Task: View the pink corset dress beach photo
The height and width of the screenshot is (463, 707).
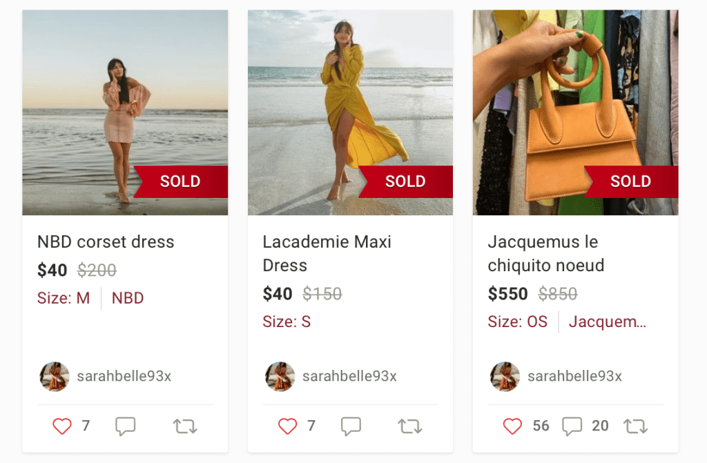Action: (125, 112)
